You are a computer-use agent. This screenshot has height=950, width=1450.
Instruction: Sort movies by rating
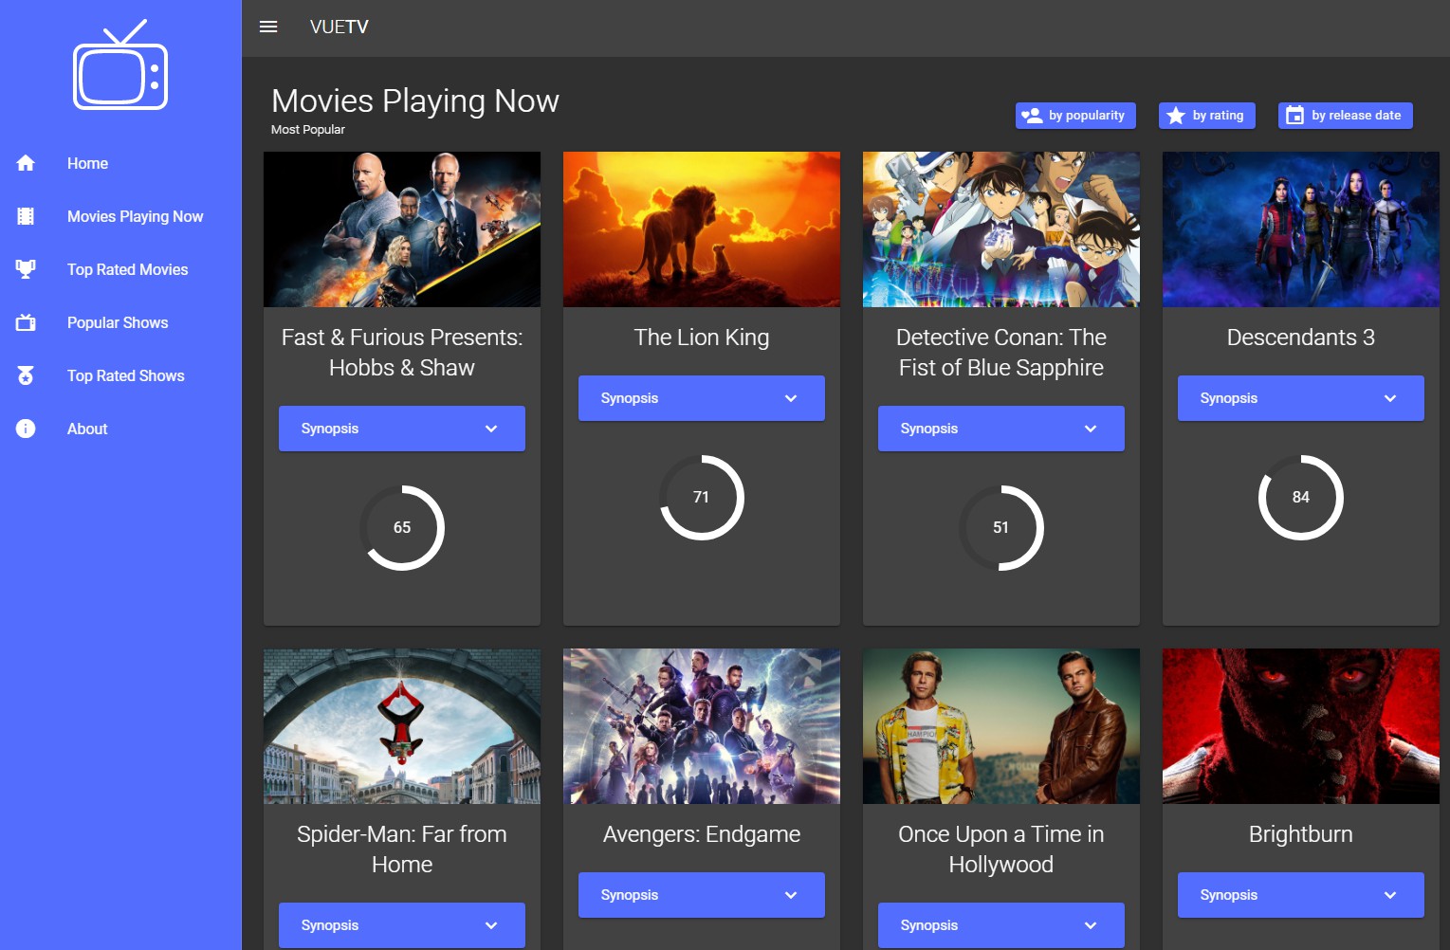coord(1206,116)
